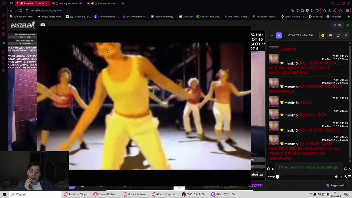Open the Strumyk.TV bookmark
This screenshot has width=352, height=198.
point(22,16)
